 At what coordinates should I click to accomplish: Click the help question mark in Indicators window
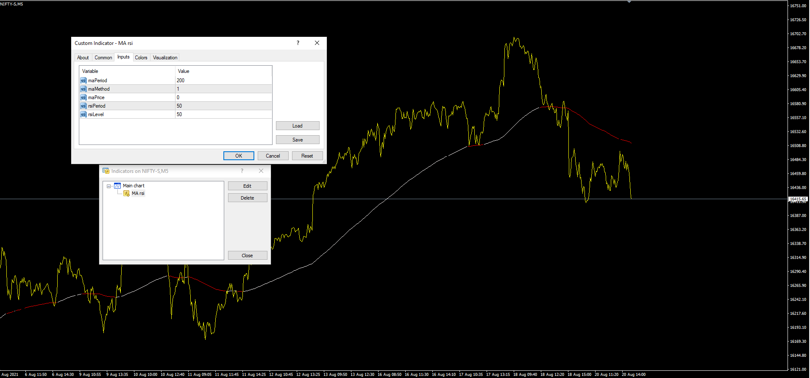(242, 171)
